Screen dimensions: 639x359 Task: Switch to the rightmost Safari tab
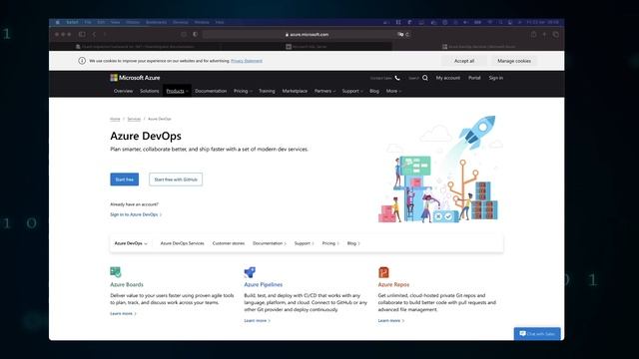click(x=478, y=47)
